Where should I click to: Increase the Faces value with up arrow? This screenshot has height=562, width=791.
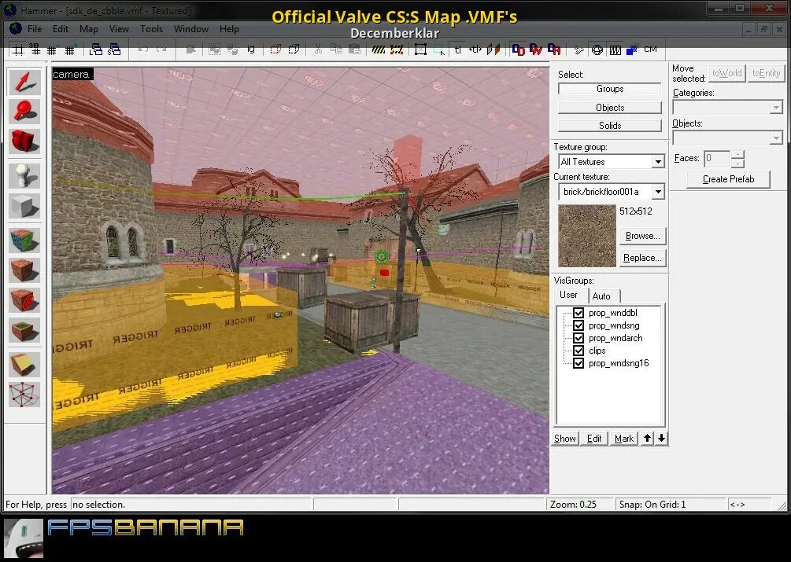(x=737, y=155)
